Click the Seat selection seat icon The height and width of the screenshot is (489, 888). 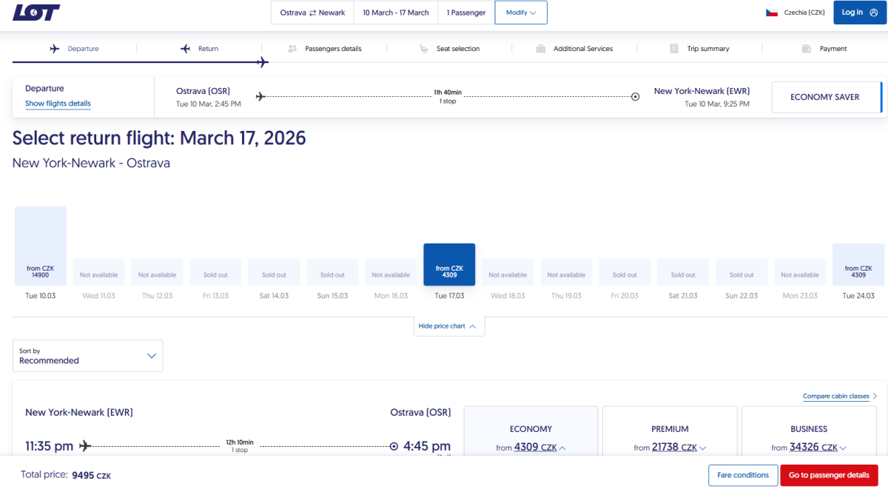click(423, 49)
